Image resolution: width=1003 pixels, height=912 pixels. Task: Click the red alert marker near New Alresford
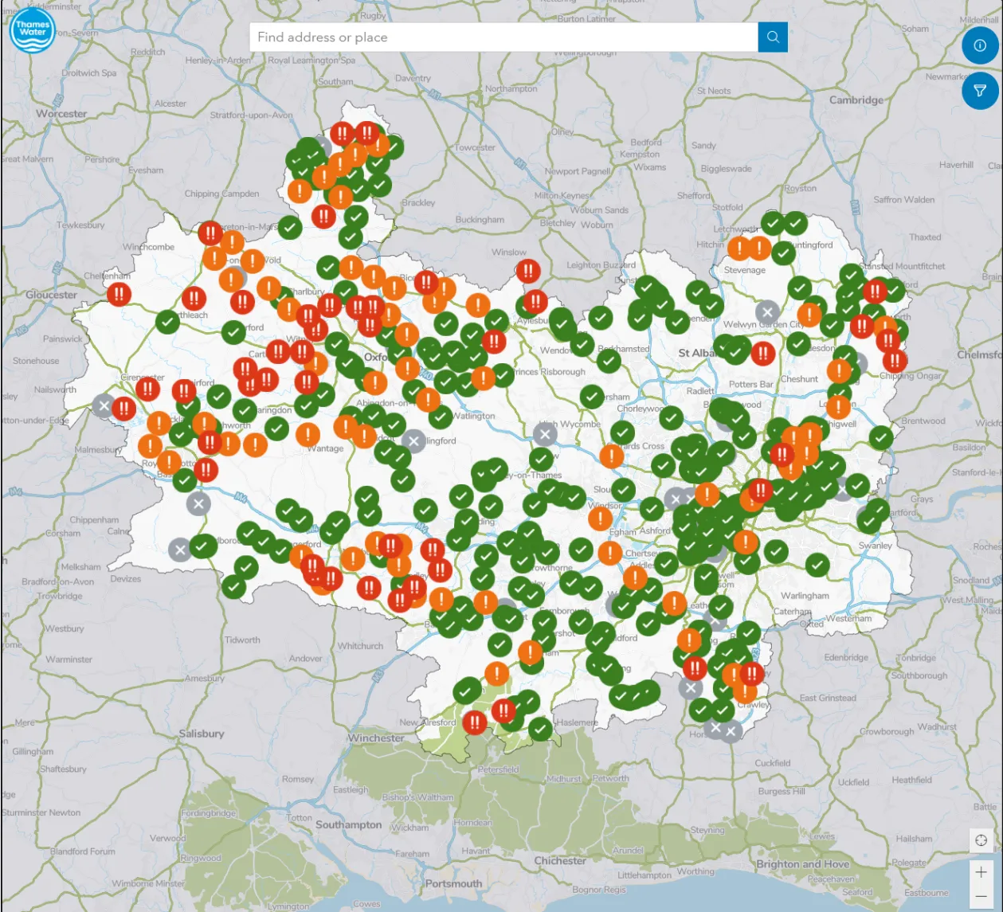coord(475,723)
